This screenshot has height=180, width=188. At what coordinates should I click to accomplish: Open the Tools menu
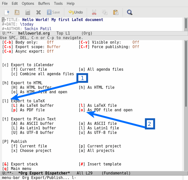click(58, 4)
